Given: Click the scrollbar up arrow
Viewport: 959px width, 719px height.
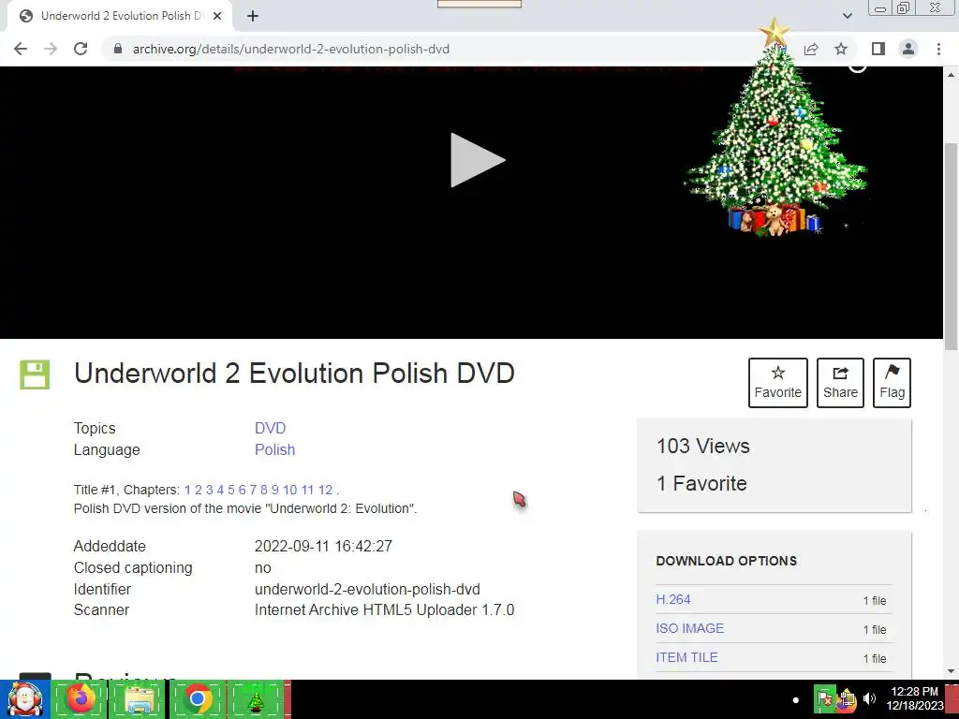Looking at the screenshot, I should click(x=952, y=75).
